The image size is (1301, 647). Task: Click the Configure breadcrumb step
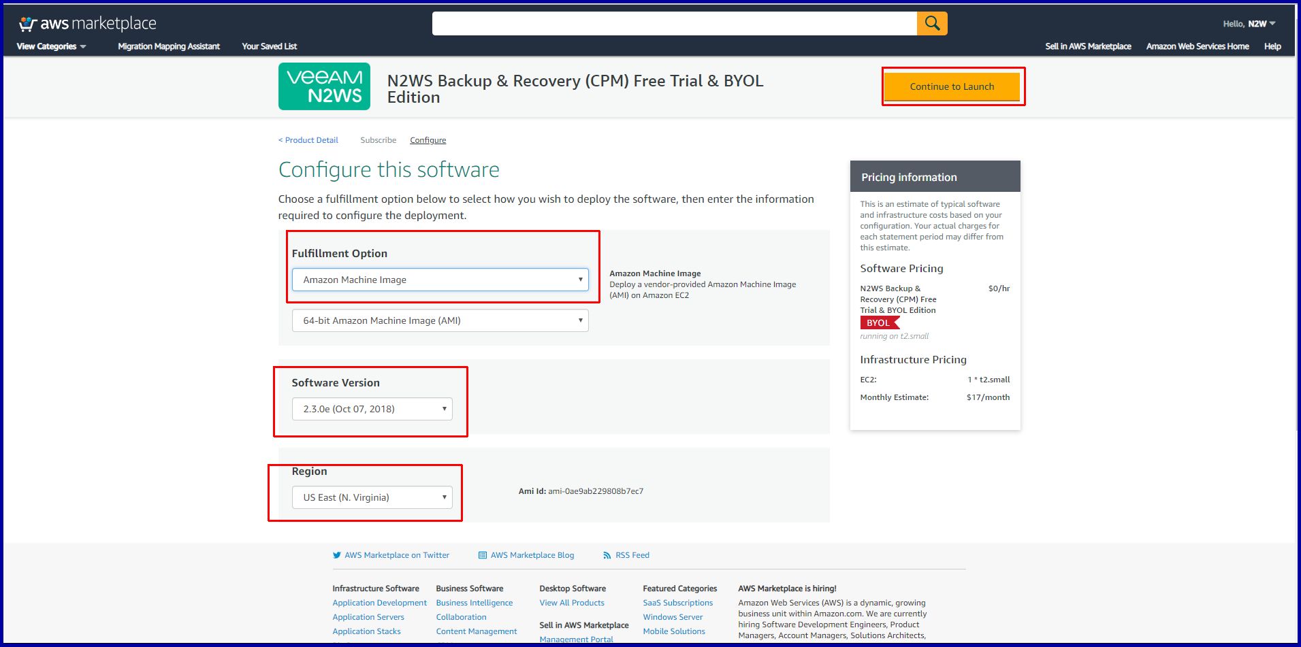coord(428,140)
